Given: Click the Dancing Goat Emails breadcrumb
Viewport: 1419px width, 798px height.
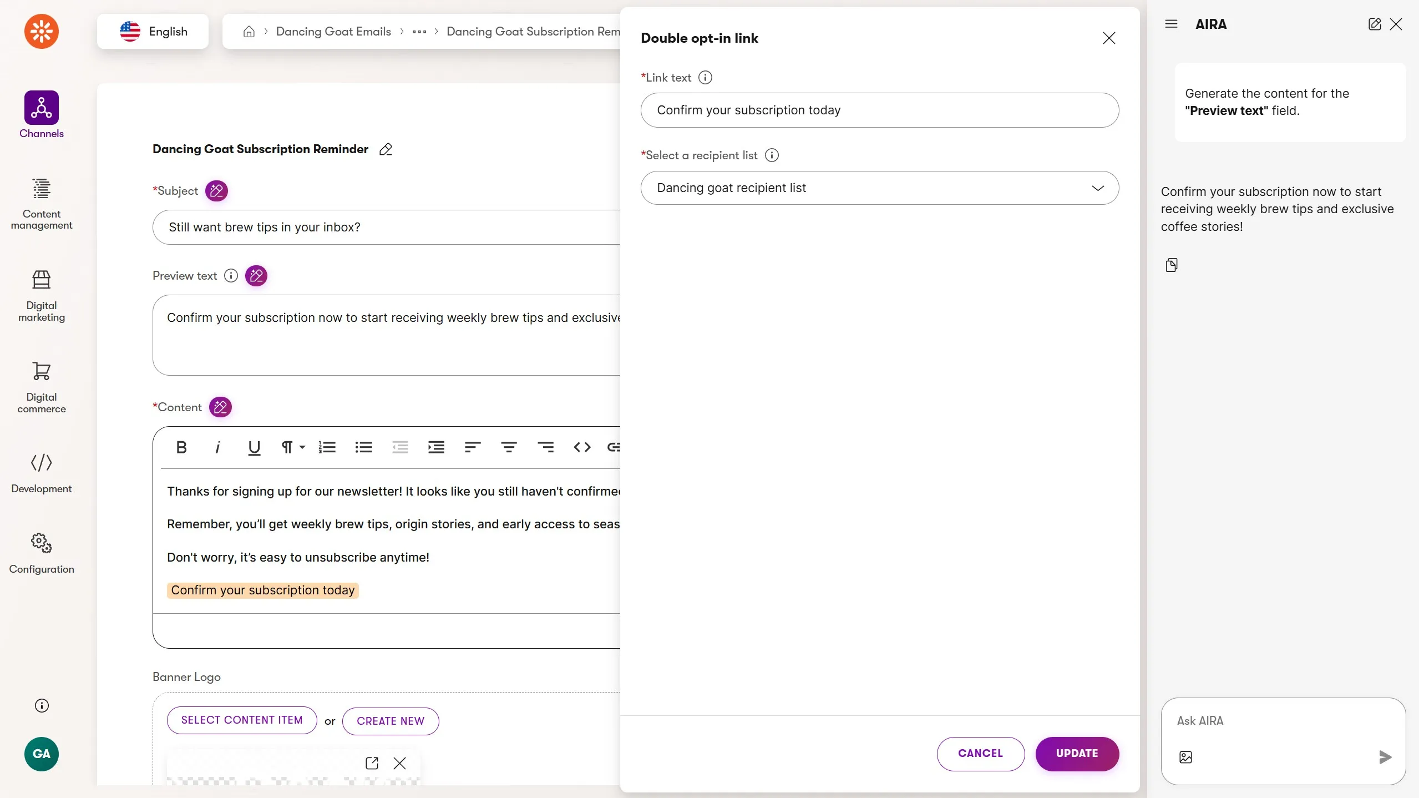Looking at the screenshot, I should click(x=333, y=32).
